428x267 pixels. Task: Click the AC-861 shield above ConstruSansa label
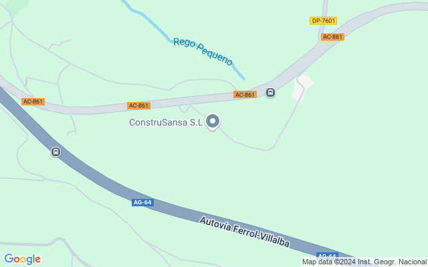click(138, 105)
